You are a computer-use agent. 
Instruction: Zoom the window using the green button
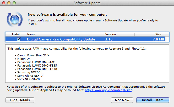(x=14, y=3)
